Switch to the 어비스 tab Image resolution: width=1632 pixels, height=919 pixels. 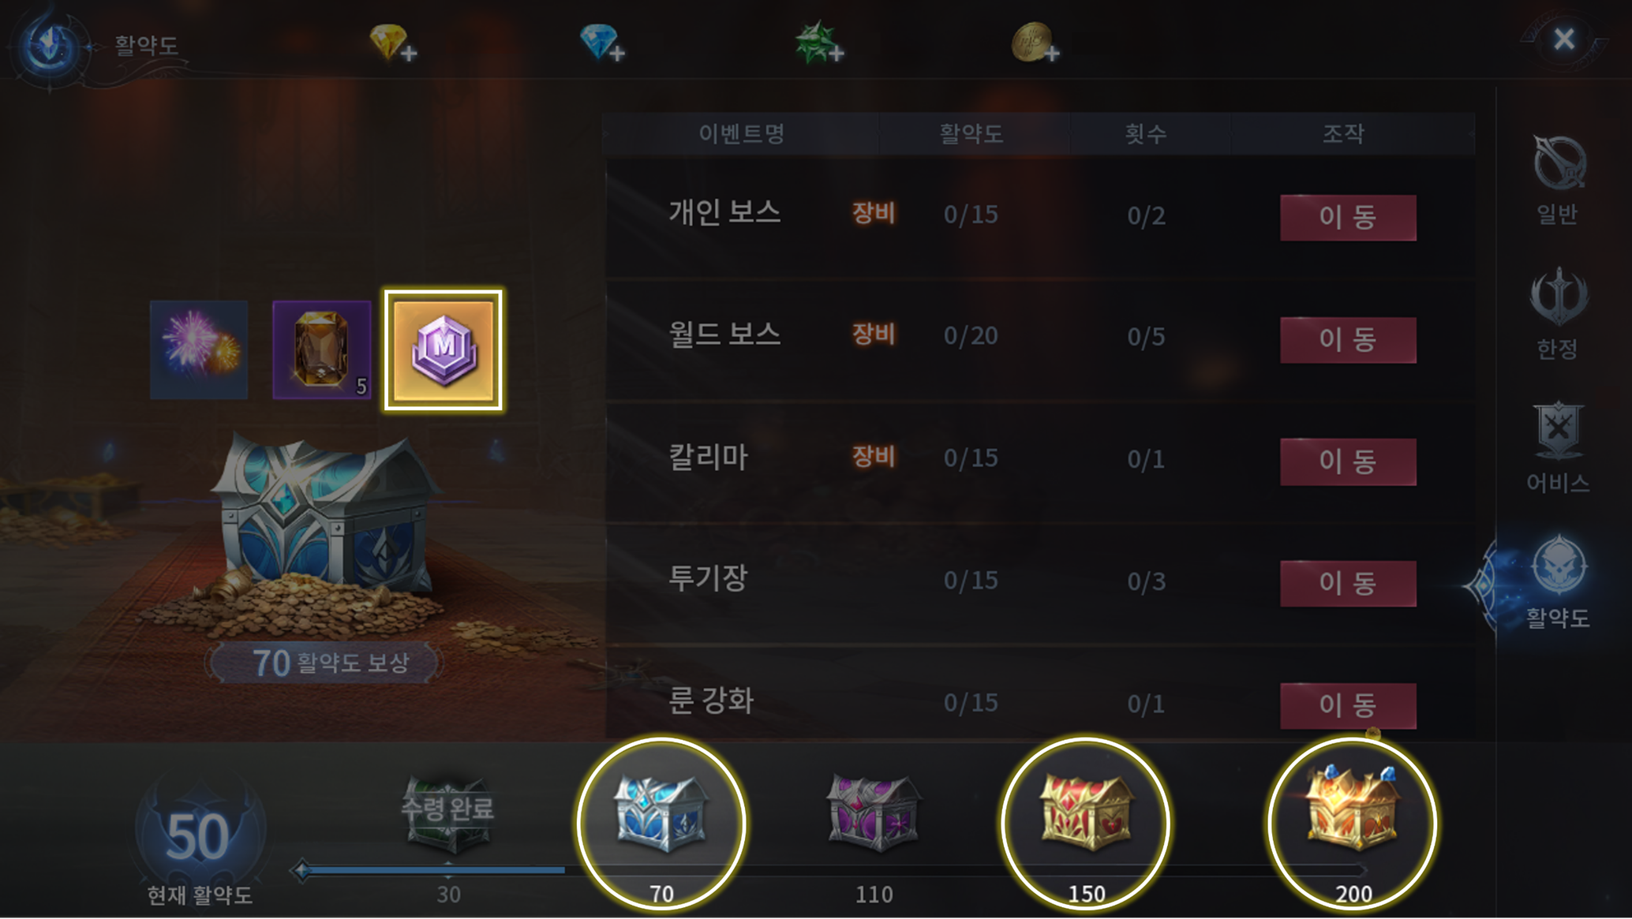point(1557,448)
